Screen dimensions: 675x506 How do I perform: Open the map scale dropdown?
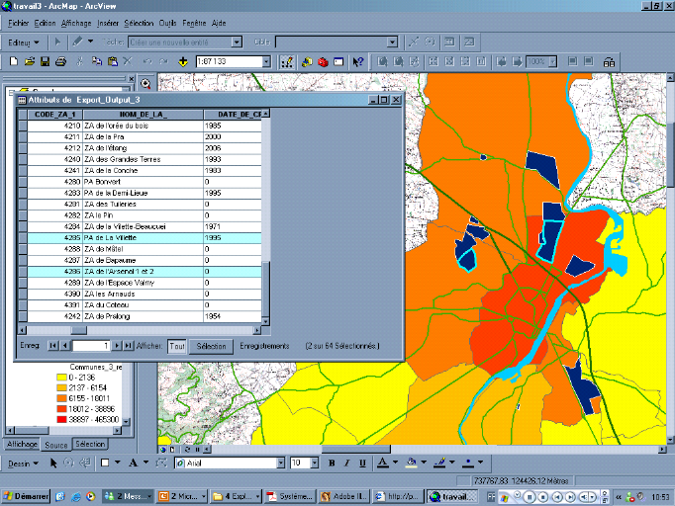tap(267, 61)
